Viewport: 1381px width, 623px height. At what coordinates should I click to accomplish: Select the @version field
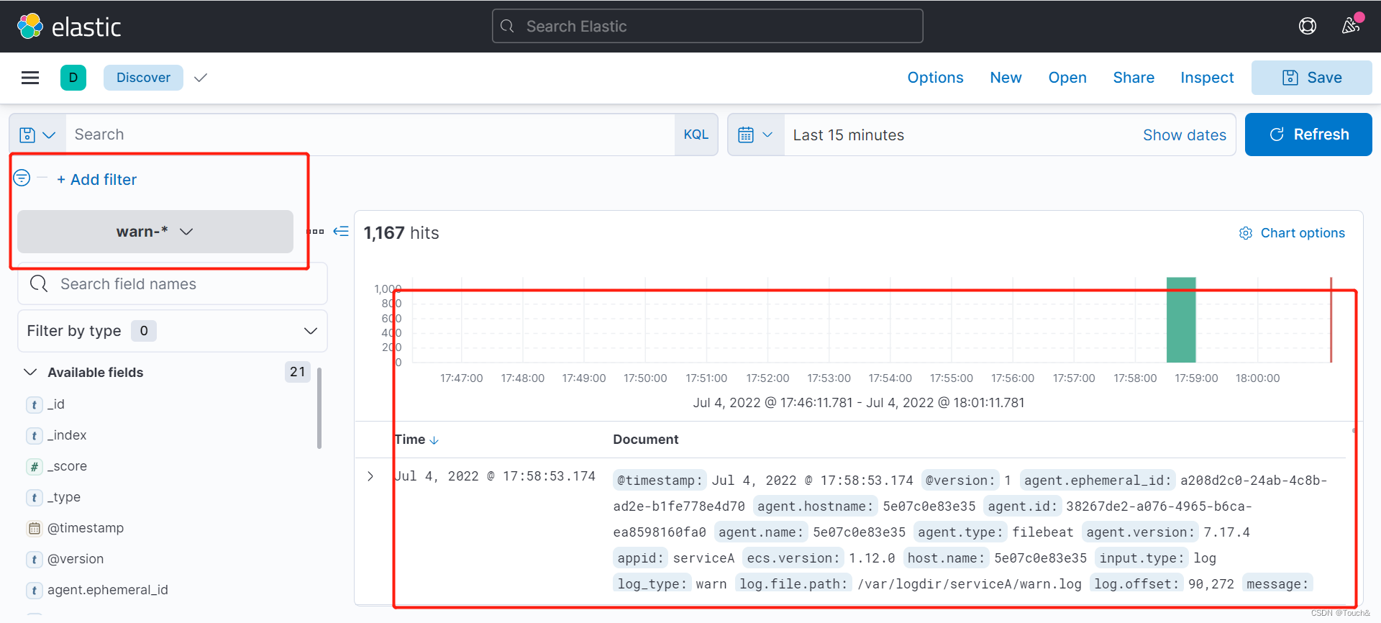76,559
